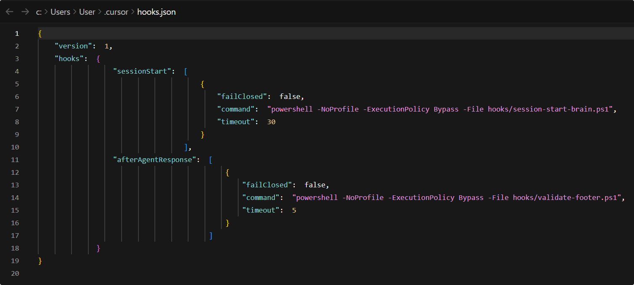This screenshot has height=285, width=634.
Task: Click line number 1 in gutter
Action: click(x=17, y=33)
